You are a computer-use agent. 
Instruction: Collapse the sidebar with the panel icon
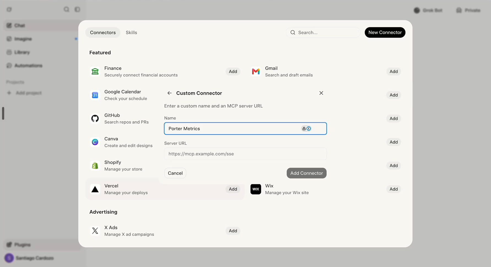point(77,10)
